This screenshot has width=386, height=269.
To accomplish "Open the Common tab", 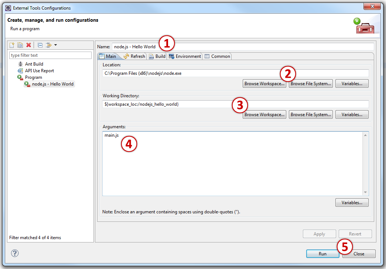I will tap(218, 56).
